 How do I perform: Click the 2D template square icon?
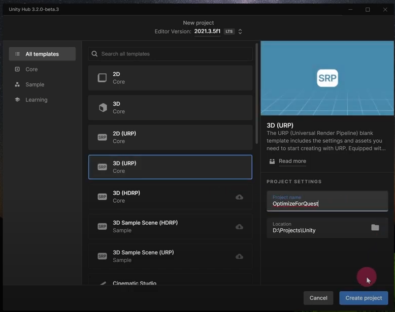click(x=102, y=78)
